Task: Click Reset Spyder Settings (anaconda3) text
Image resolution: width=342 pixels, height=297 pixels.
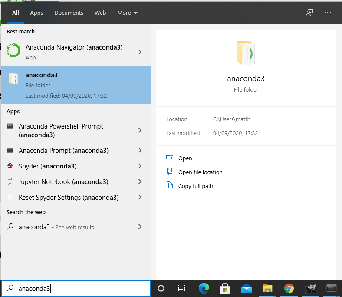Action: (69, 198)
